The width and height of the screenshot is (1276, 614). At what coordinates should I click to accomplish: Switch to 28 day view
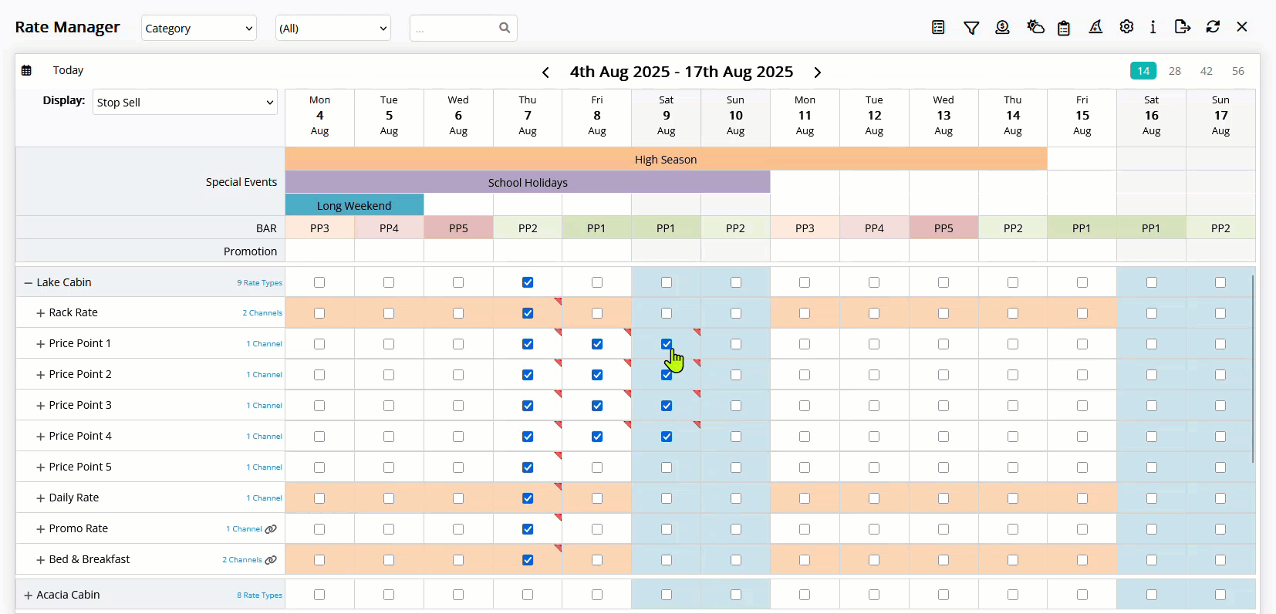click(1175, 71)
